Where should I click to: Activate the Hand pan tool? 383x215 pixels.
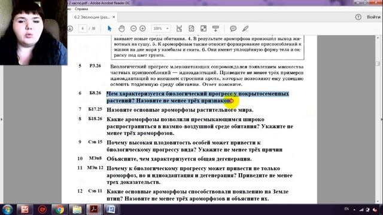point(121,29)
